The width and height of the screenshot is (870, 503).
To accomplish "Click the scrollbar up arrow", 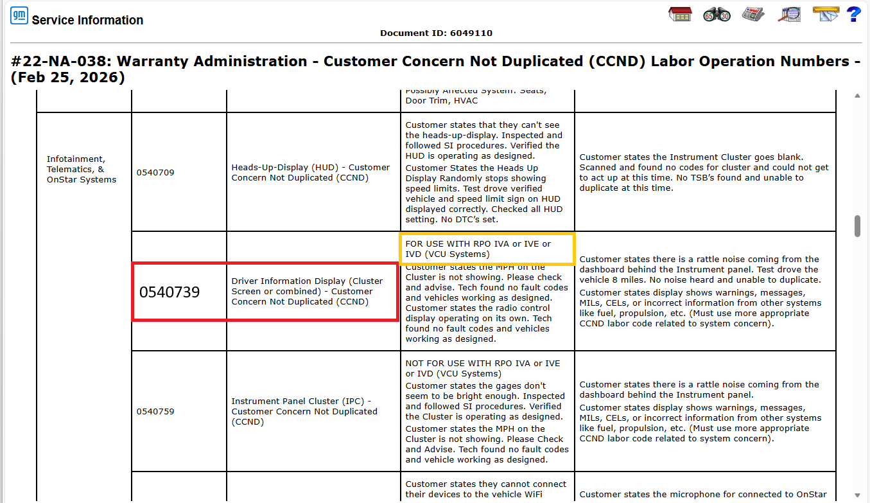I will (x=857, y=96).
